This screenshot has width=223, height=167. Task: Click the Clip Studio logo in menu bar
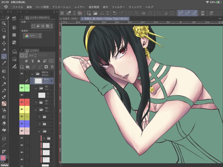(6, 7)
